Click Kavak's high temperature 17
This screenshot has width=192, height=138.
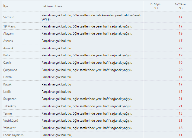pyautogui.click(x=181, y=84)
